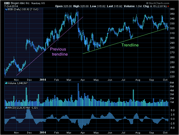This screenshot has height=135, width=179.
Task: Click the Jun label under the MACD panel
Action: click(x=110, y=133)
